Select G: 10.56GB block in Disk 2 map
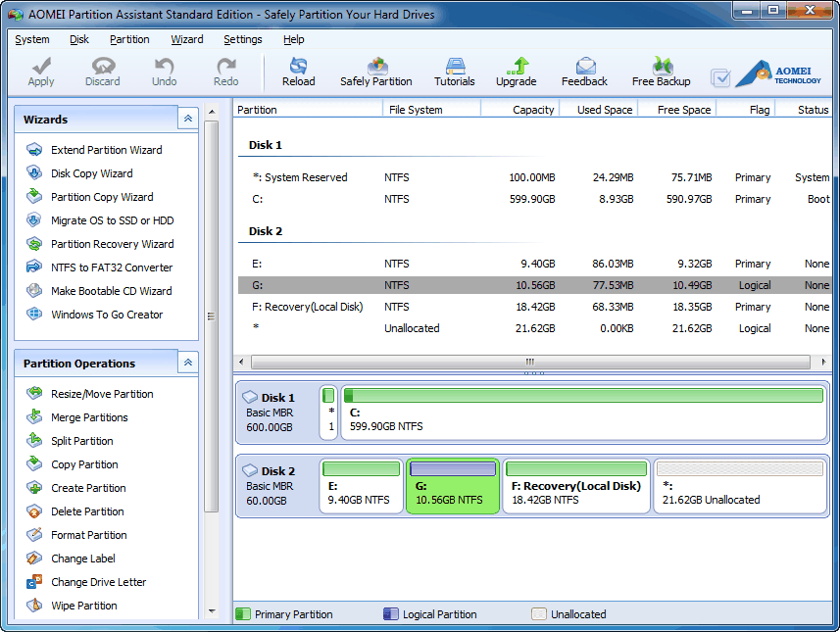This screenshot has width=840, height=632. 453,486
